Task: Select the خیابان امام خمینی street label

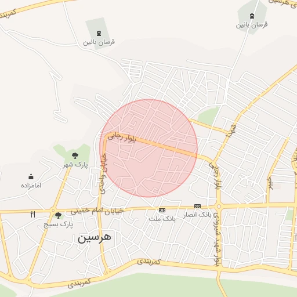Action: click(97, 211)
